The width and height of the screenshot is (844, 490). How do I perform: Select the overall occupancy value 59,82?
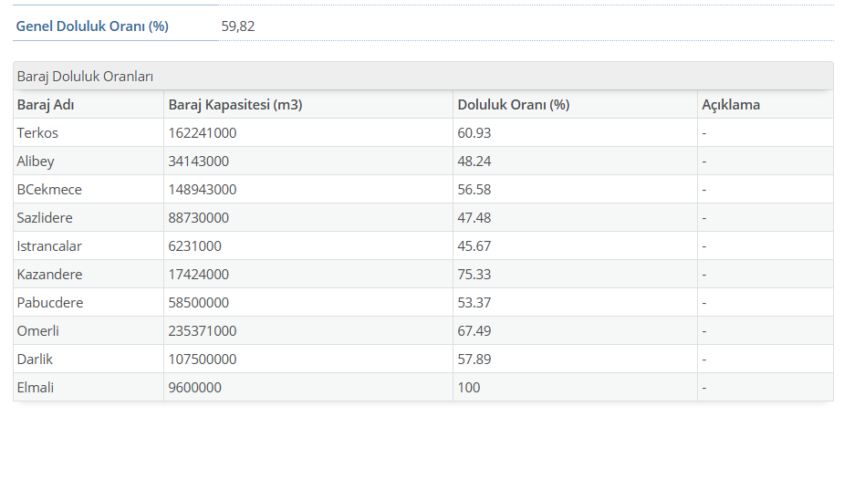click(238, 26)
